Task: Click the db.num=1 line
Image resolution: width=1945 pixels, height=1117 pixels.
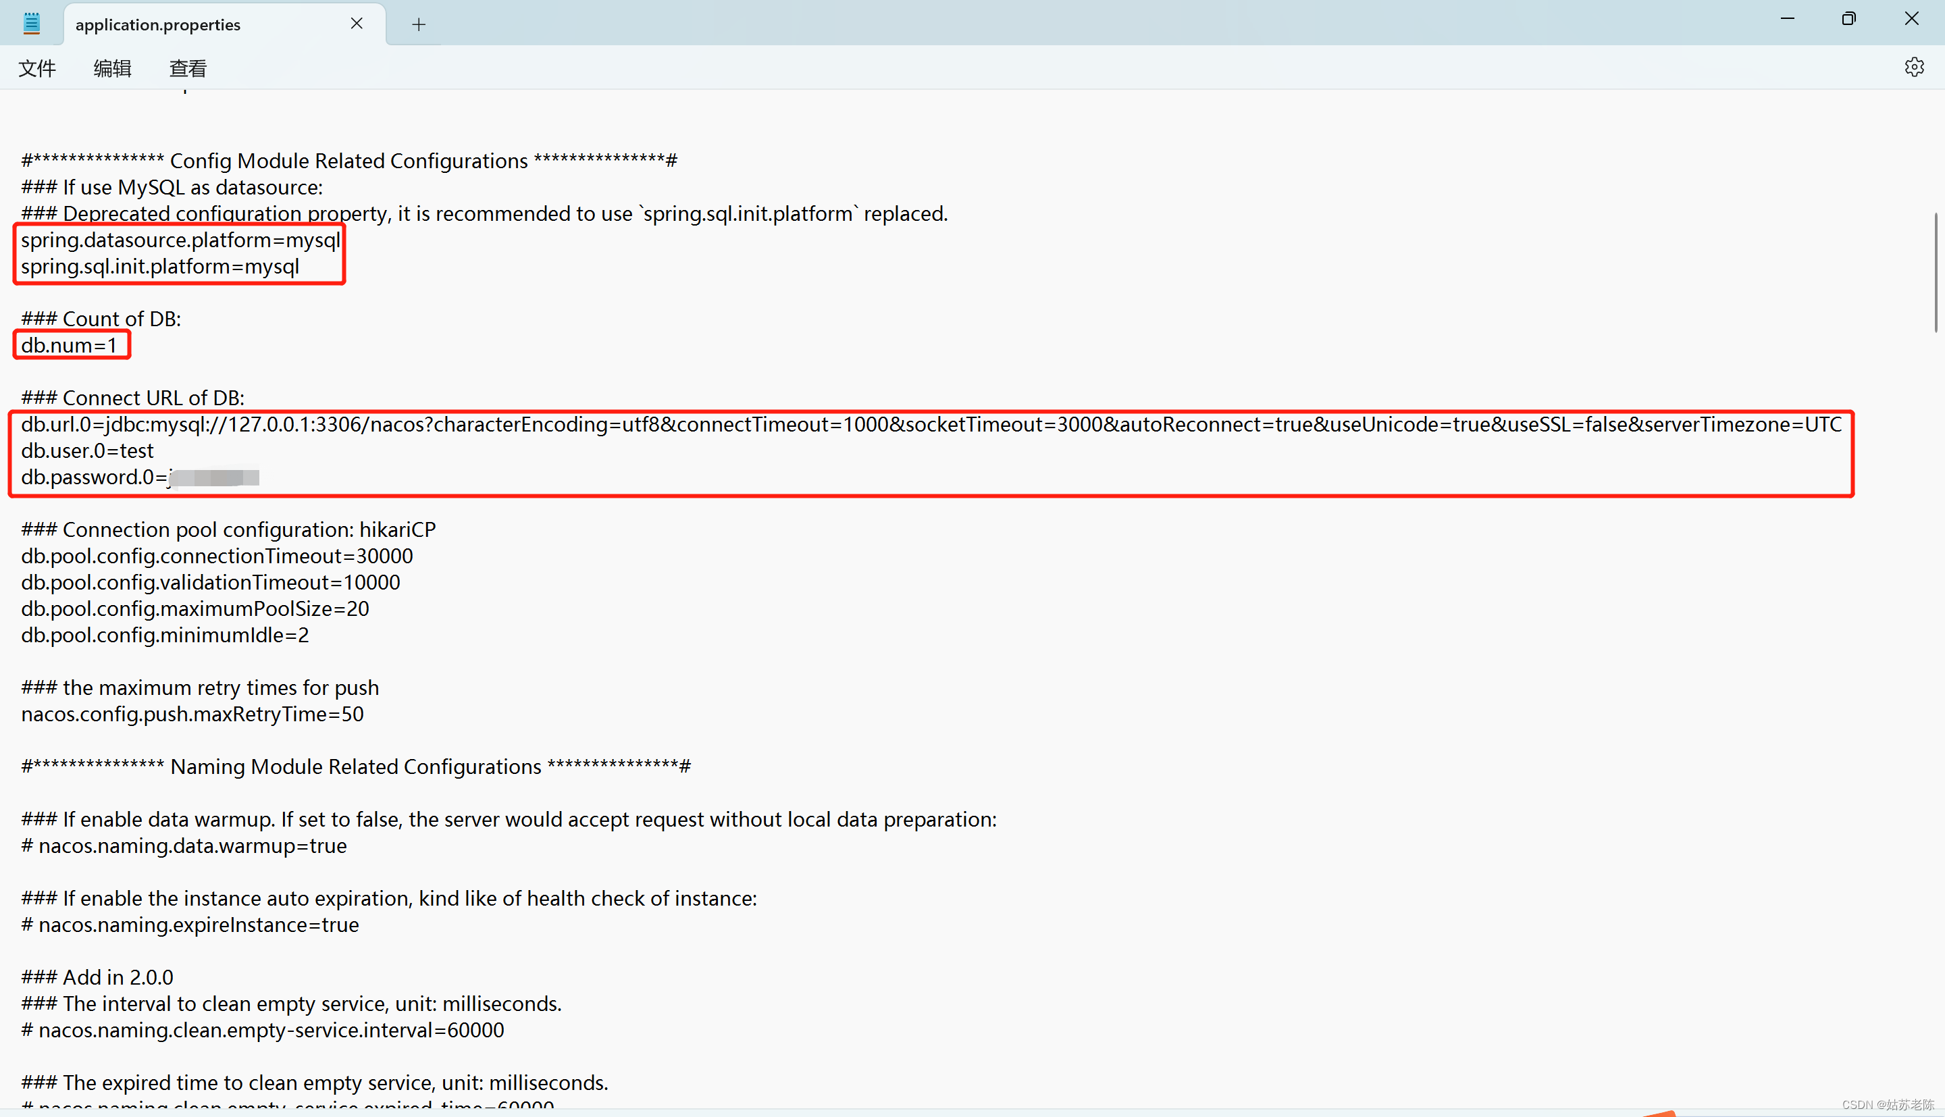Action: (69, 345)
